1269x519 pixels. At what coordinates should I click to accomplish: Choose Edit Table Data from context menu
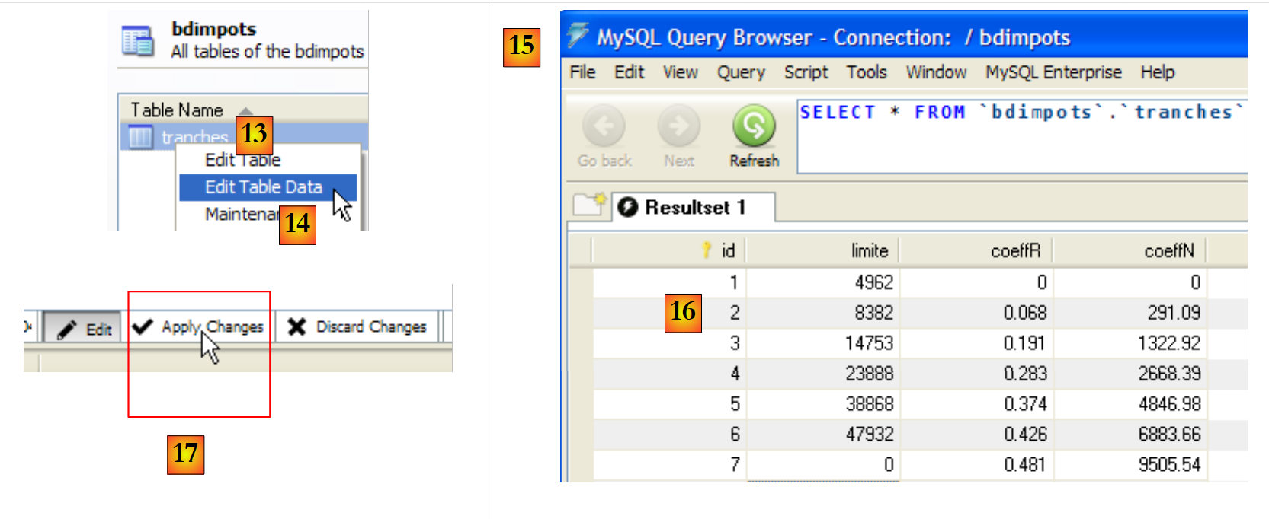[264, 187]
